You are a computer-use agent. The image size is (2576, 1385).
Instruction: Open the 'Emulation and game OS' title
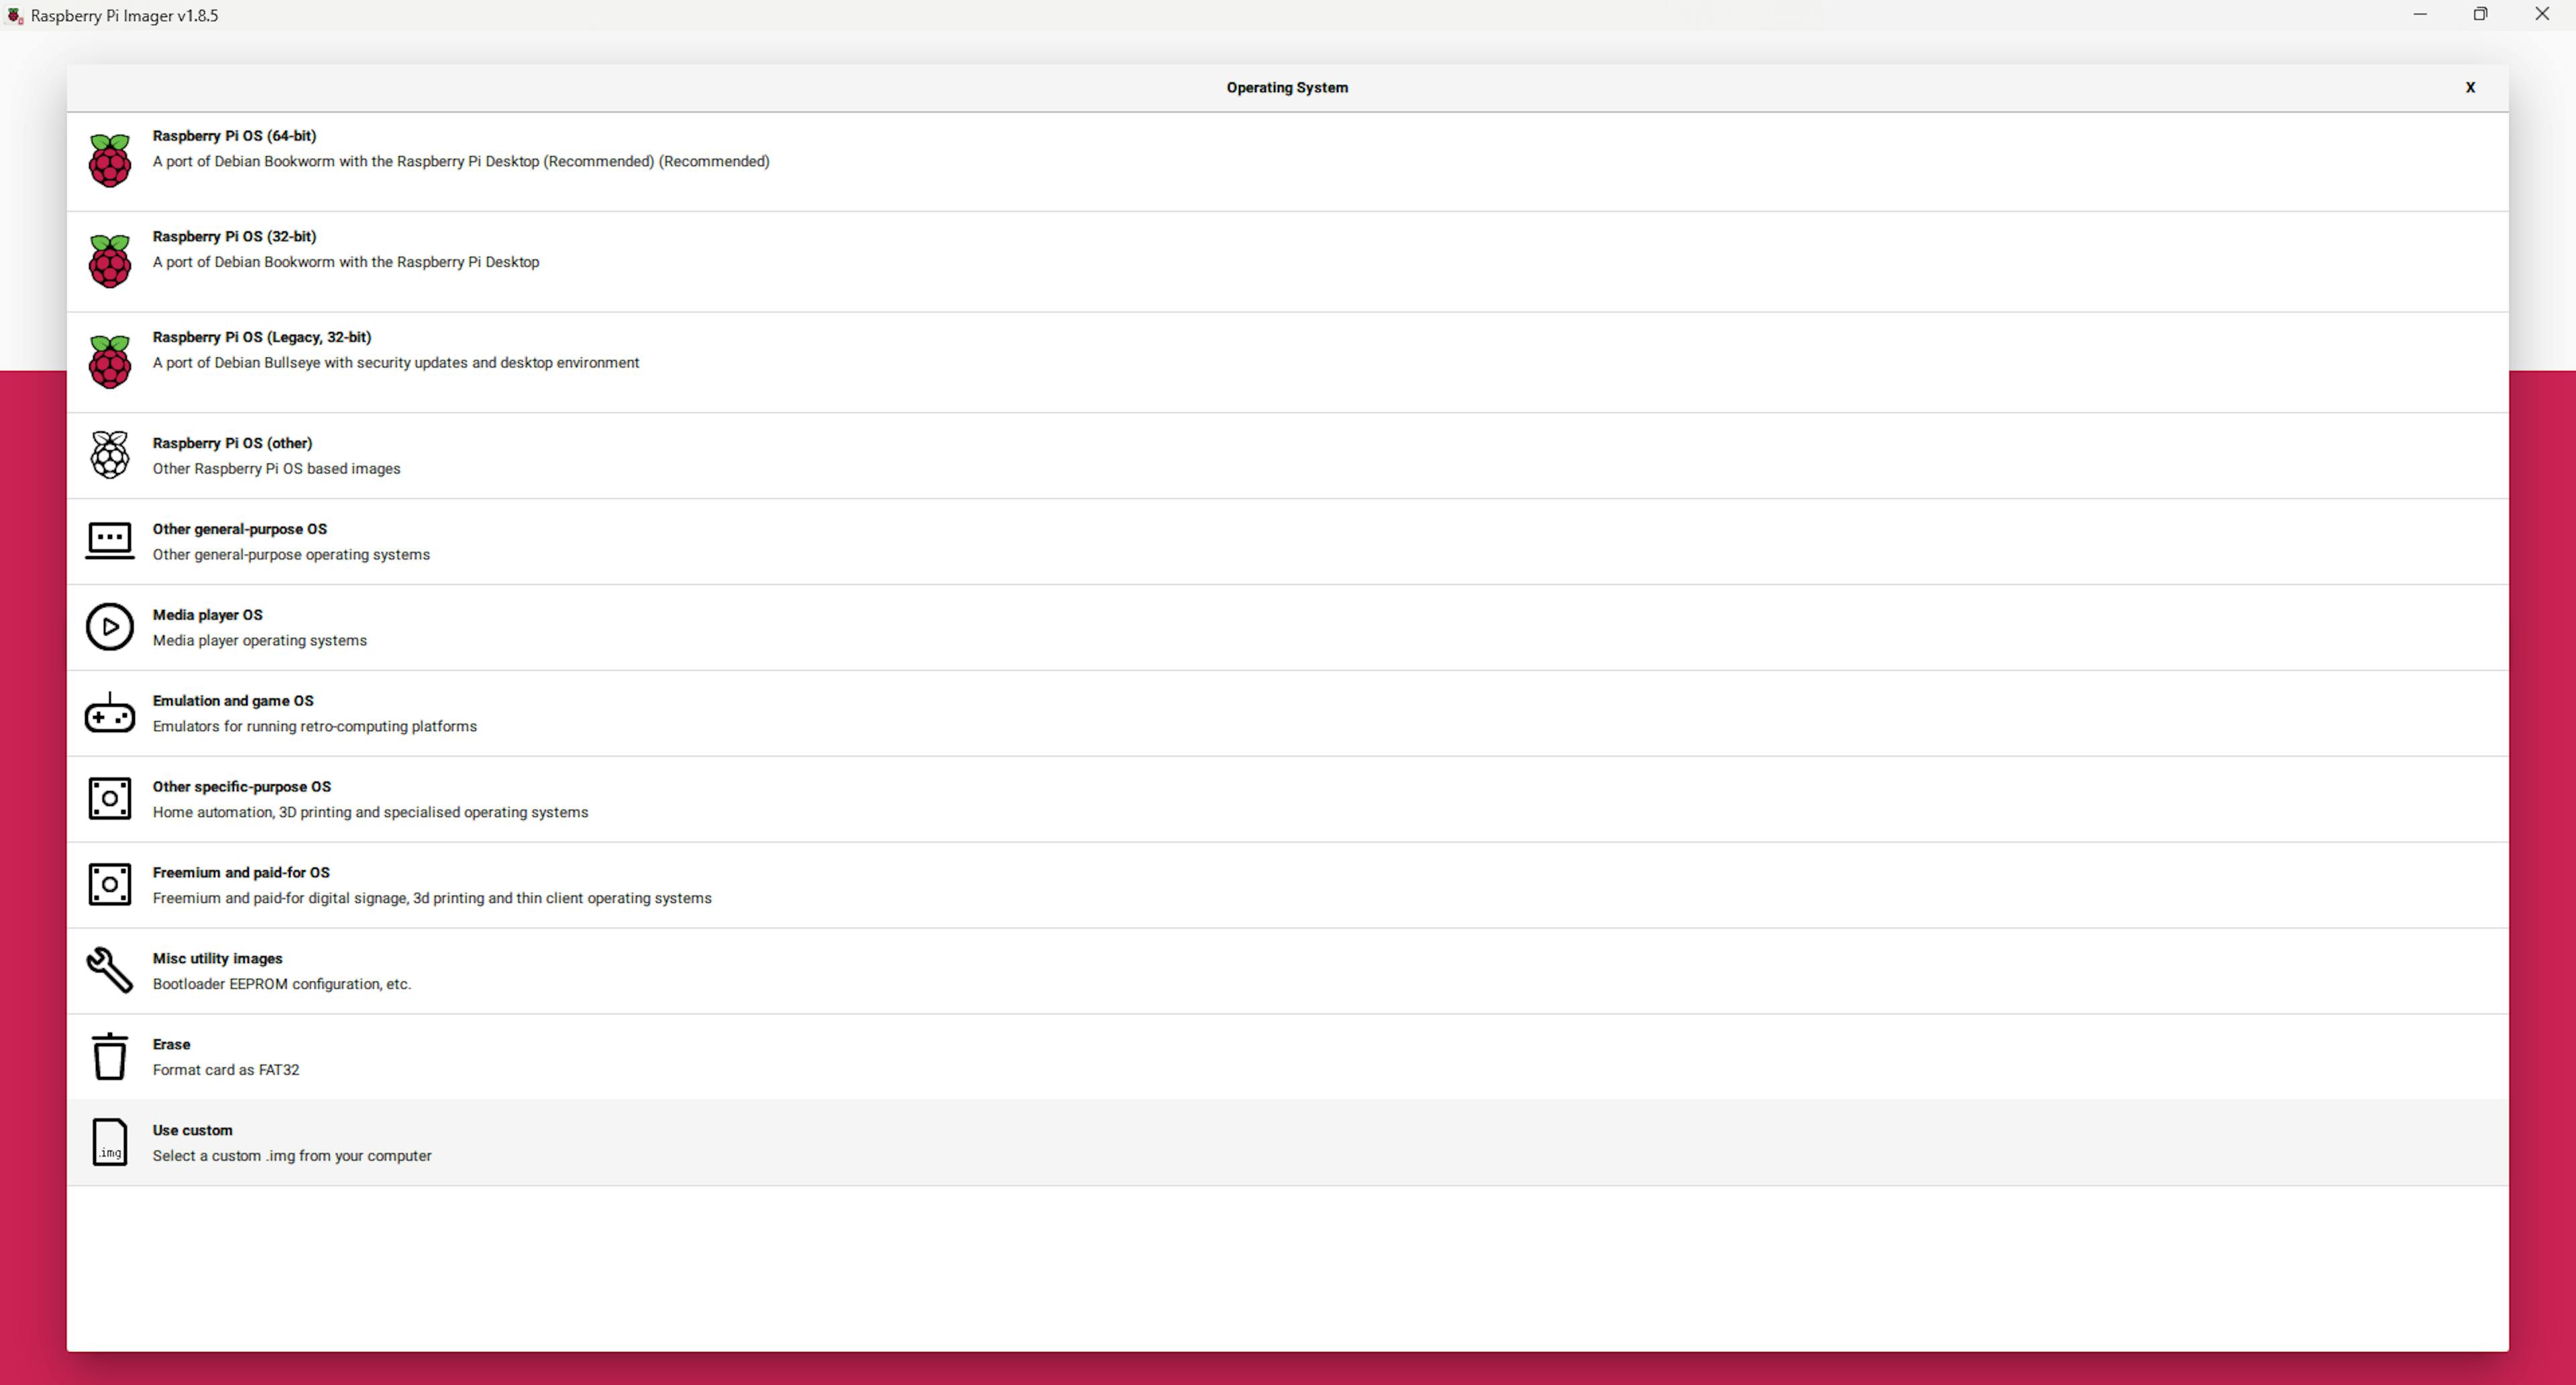click(x=233, y=701)
